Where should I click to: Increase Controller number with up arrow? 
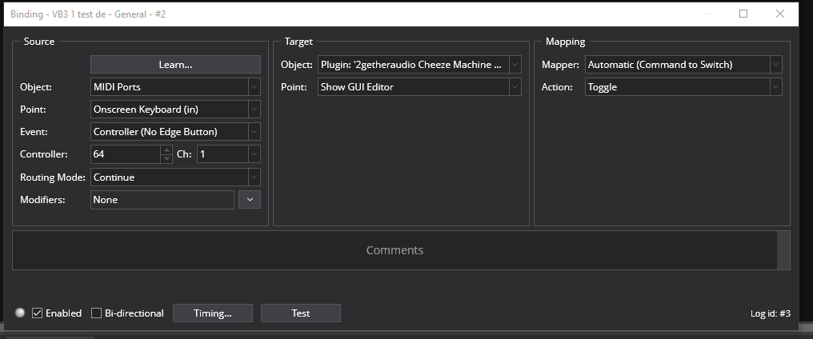[x=166, y=150]
